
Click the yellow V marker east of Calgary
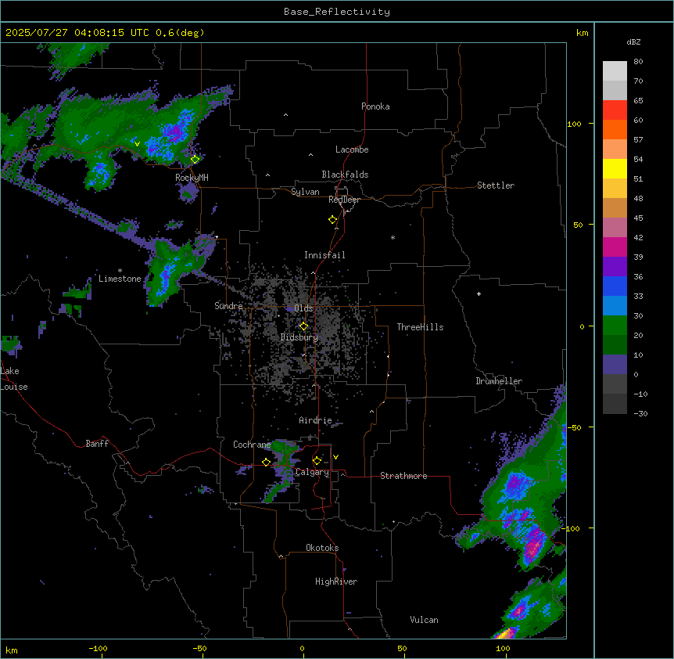click(335, 457)
